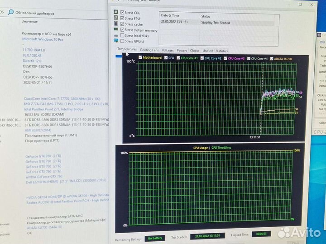The height and width of the screenshot is (244, 326).
Task: Click the CPU tab in CPU-Z window
Action: coord(322,42)
